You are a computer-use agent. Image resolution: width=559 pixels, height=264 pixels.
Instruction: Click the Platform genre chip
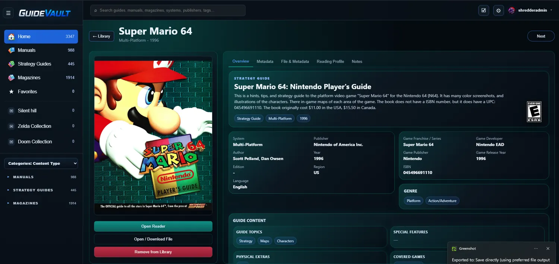[x=413, y=201]
